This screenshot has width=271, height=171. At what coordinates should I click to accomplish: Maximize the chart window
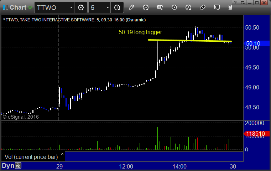click(257, 2)
